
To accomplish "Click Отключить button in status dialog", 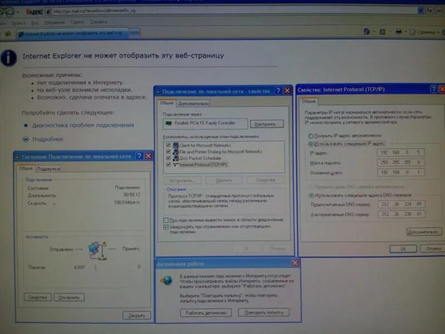I will tap(69, 297).
